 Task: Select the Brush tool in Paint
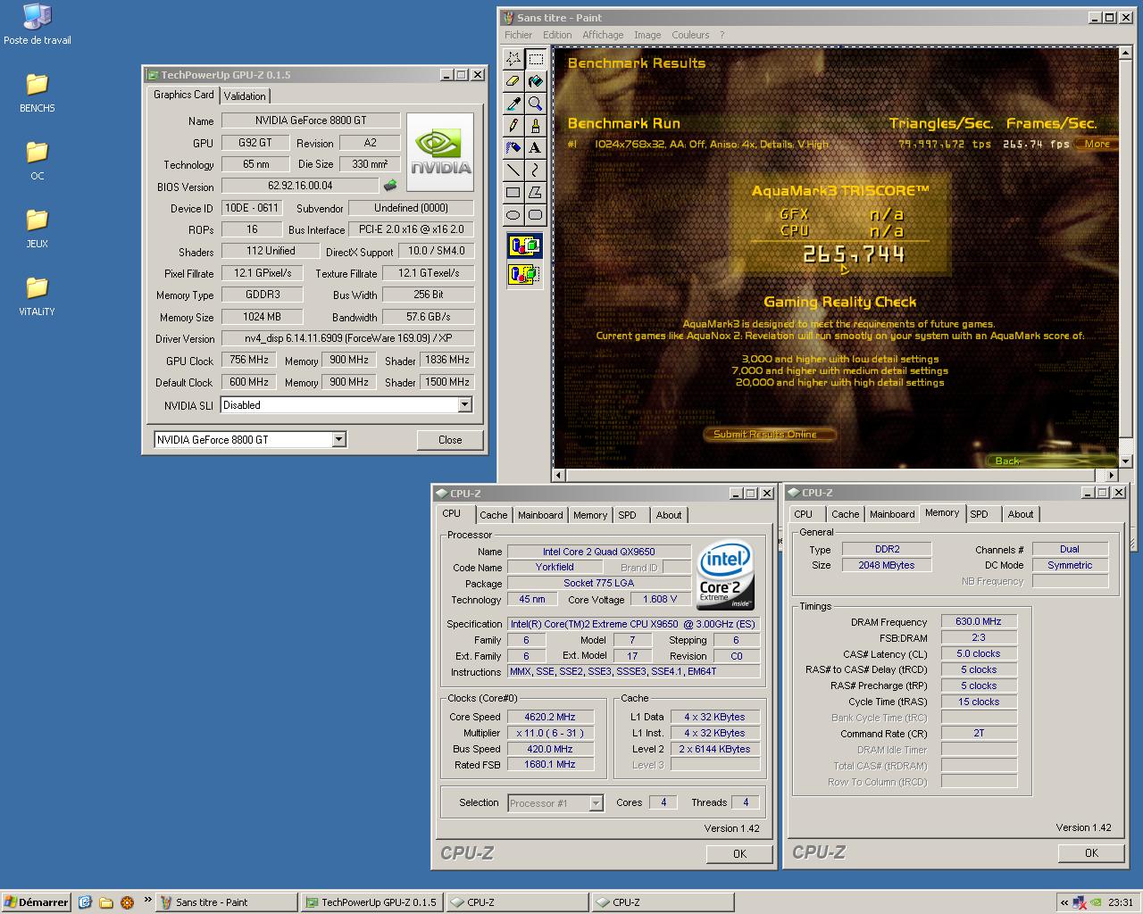tap(536, 126)
